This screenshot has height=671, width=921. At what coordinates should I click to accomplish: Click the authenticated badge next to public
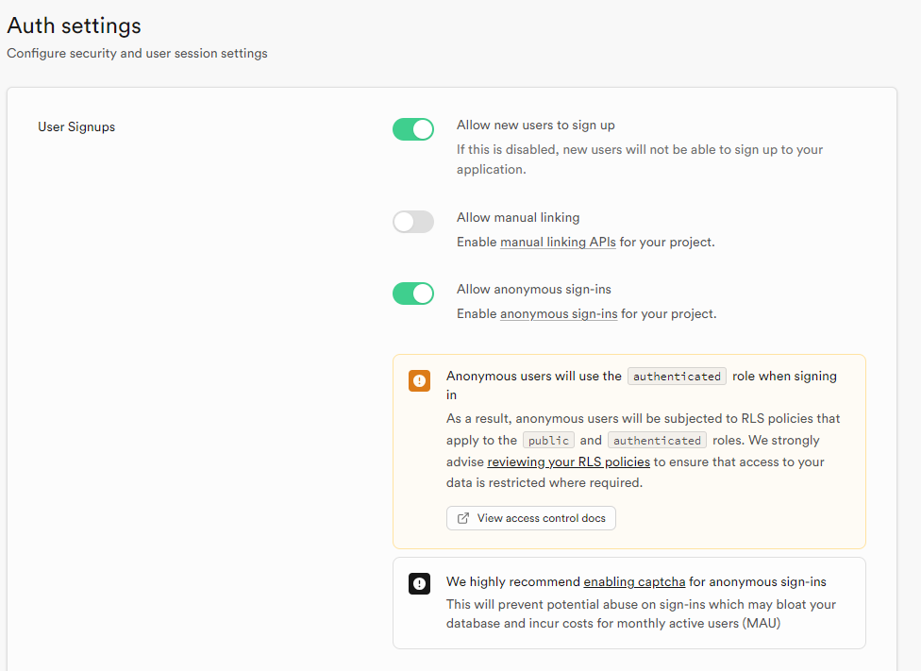657,441
